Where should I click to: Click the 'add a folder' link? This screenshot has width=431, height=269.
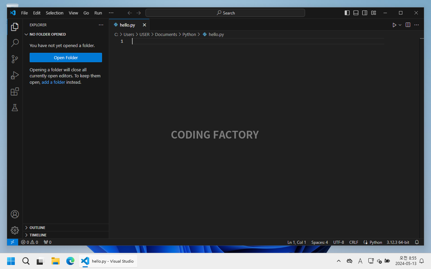(53, 82)
